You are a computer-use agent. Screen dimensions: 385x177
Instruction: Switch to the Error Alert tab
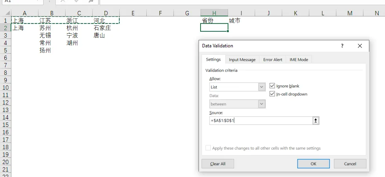[x=273, y=60]
